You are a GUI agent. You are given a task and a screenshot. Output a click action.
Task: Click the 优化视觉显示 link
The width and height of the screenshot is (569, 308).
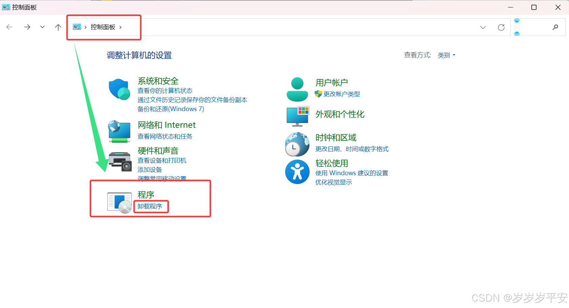[x=334, y=182]
